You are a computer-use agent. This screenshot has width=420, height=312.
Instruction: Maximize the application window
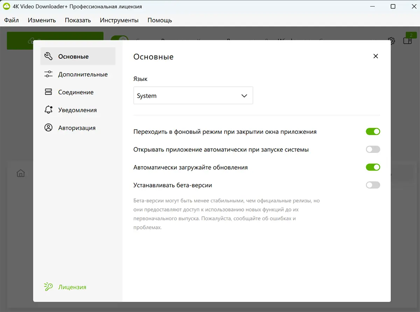click(x=393, y=6)
